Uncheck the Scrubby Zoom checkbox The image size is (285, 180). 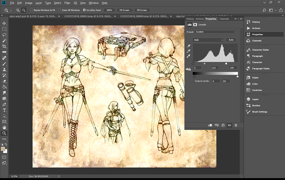[84, 10]
